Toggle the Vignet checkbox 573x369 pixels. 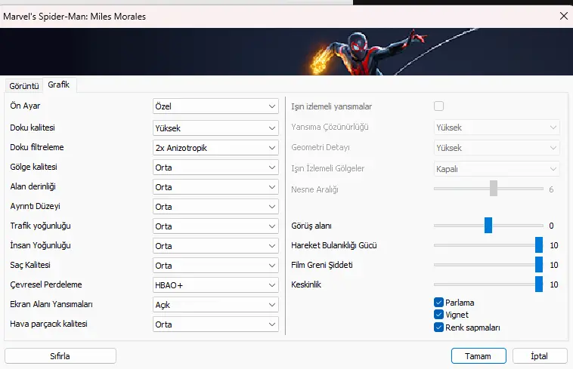[x=439, y=315]
